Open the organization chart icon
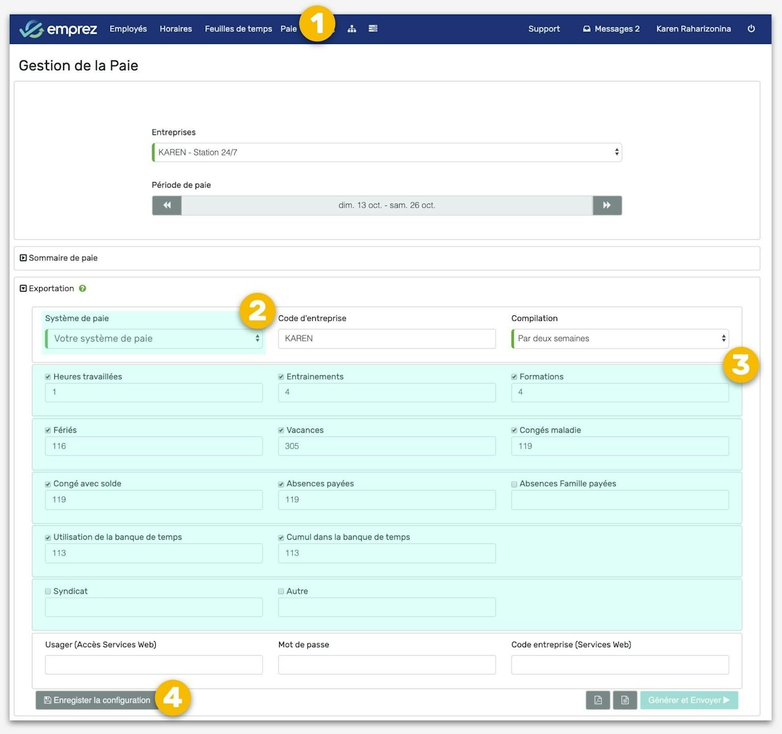Viewport: 782px width, 734px height. pyautogui.click(x=352, y=29)
